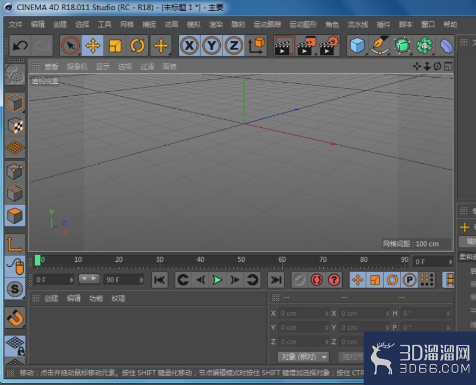The width and height of the screenshot is (476, 385).
Task: Toggle the X axis lock
Action: (189, 46)
